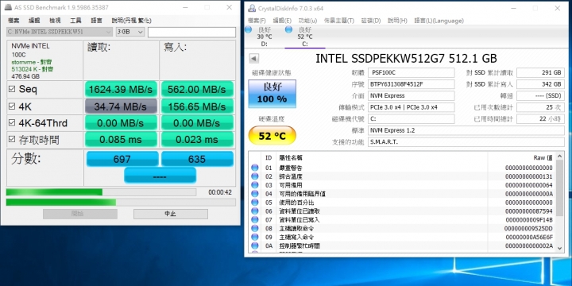Click the transfer mode field PCIe 3.0 x4
This screenshot has width=572, height=286.
pyautogui.click(x=412, y=107)
